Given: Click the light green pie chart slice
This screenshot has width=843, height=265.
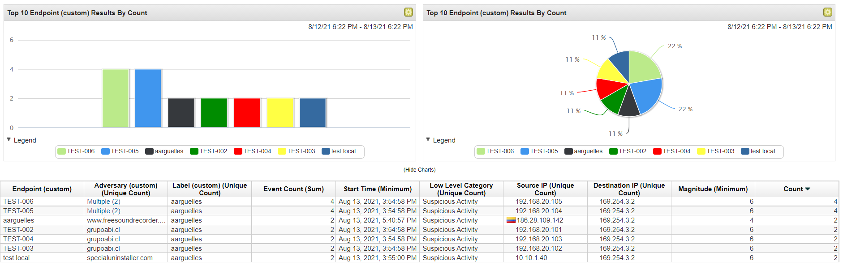Looking at the screenshot, I should tap(643, 67).
